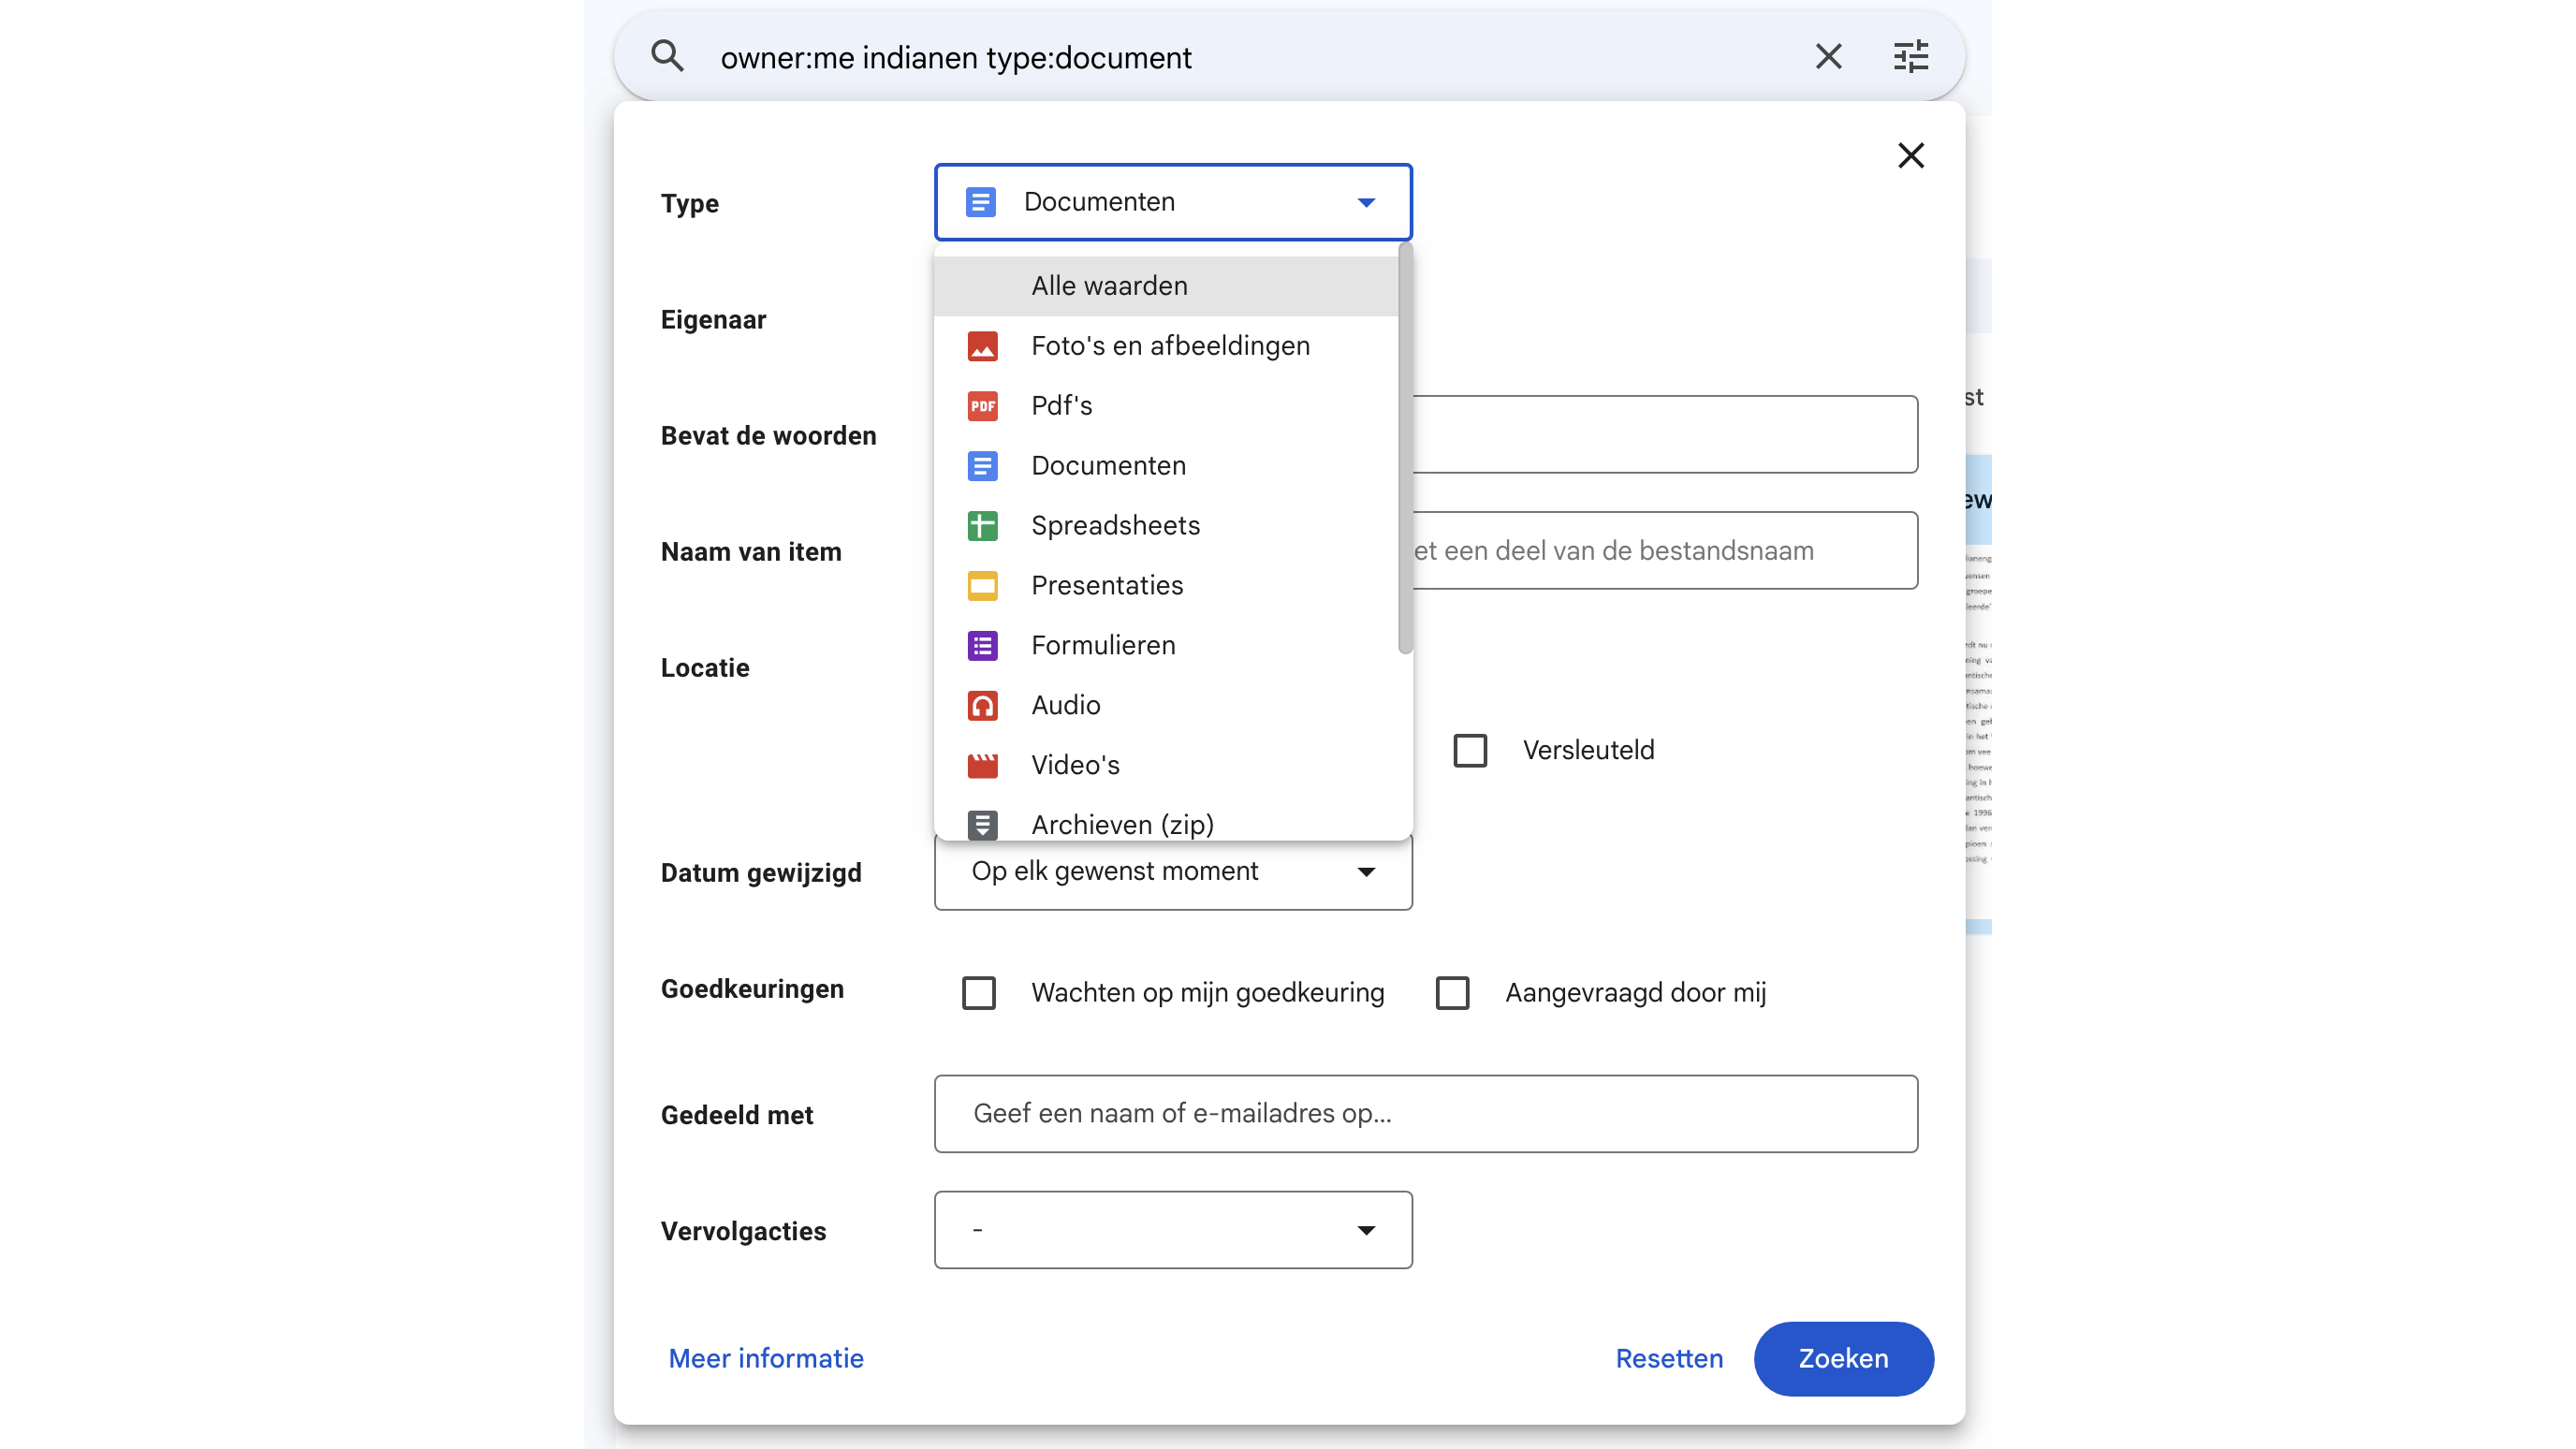
Task: Click the type list scrollbar
Action: [x=1405, y=450]
